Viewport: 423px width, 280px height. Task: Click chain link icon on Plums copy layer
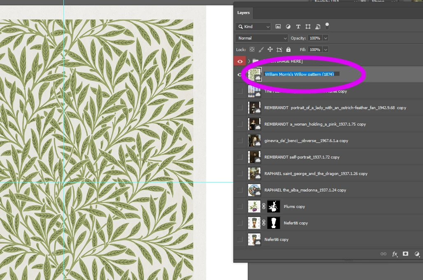click(x=264, y=206)
